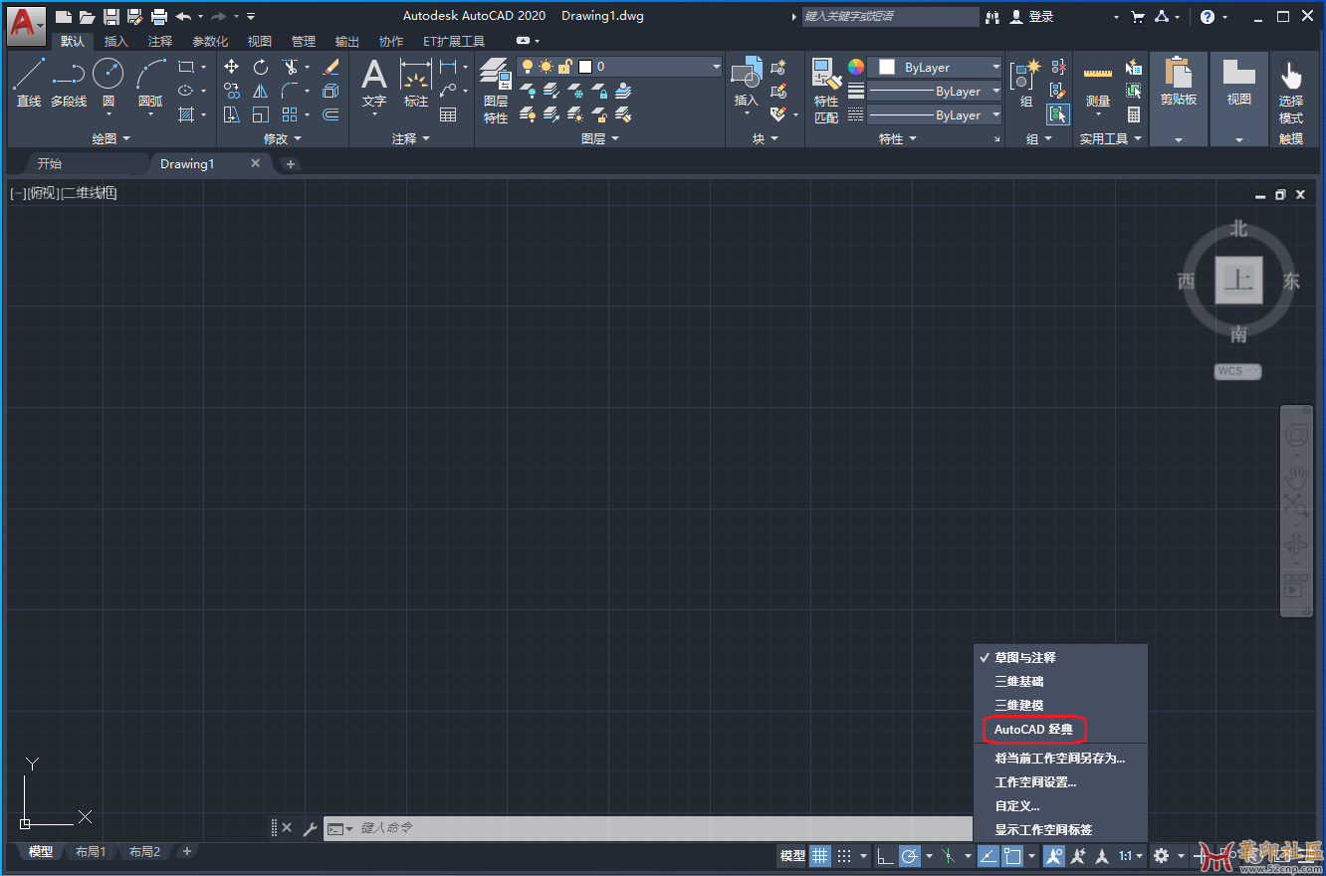Click the object color wheel icon
This screenshot has height=876, width=1326.
tap(855, 67)
